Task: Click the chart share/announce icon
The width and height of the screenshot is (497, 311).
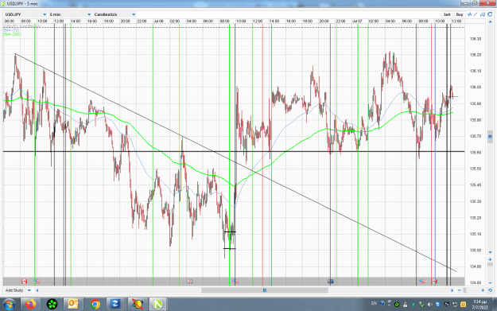Action: click(483, 14)
